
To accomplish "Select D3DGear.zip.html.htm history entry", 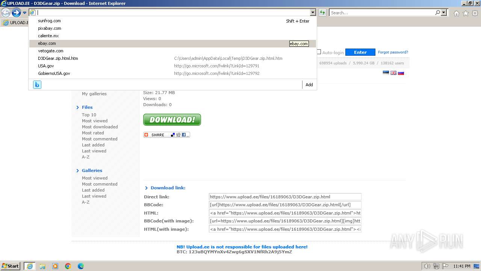I will pos(172,58).
